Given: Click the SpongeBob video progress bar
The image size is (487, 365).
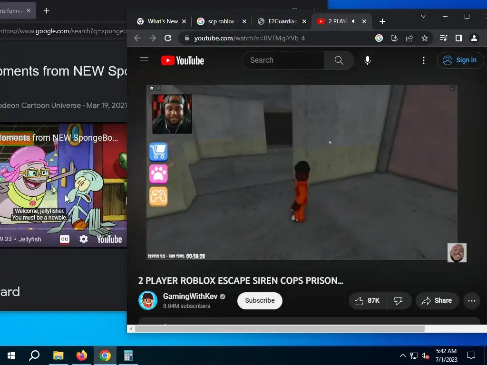Looking at the screenshot, I should coord(63,229).
